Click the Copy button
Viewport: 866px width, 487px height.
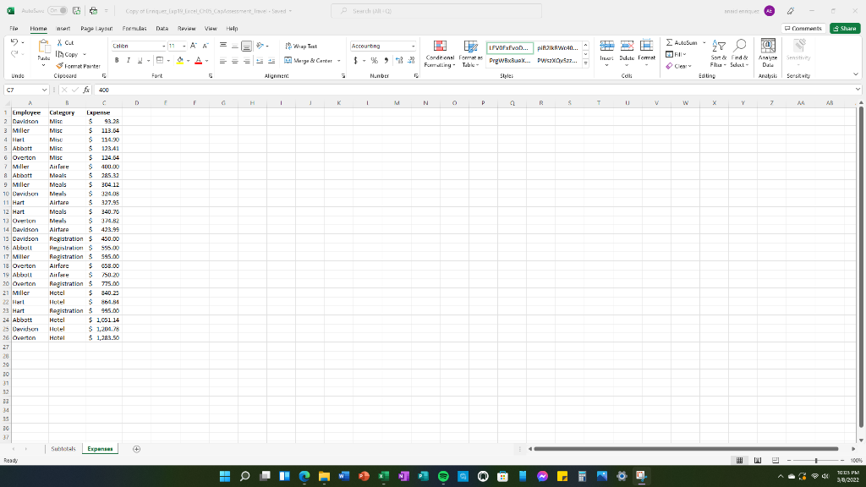pos(68,54)
